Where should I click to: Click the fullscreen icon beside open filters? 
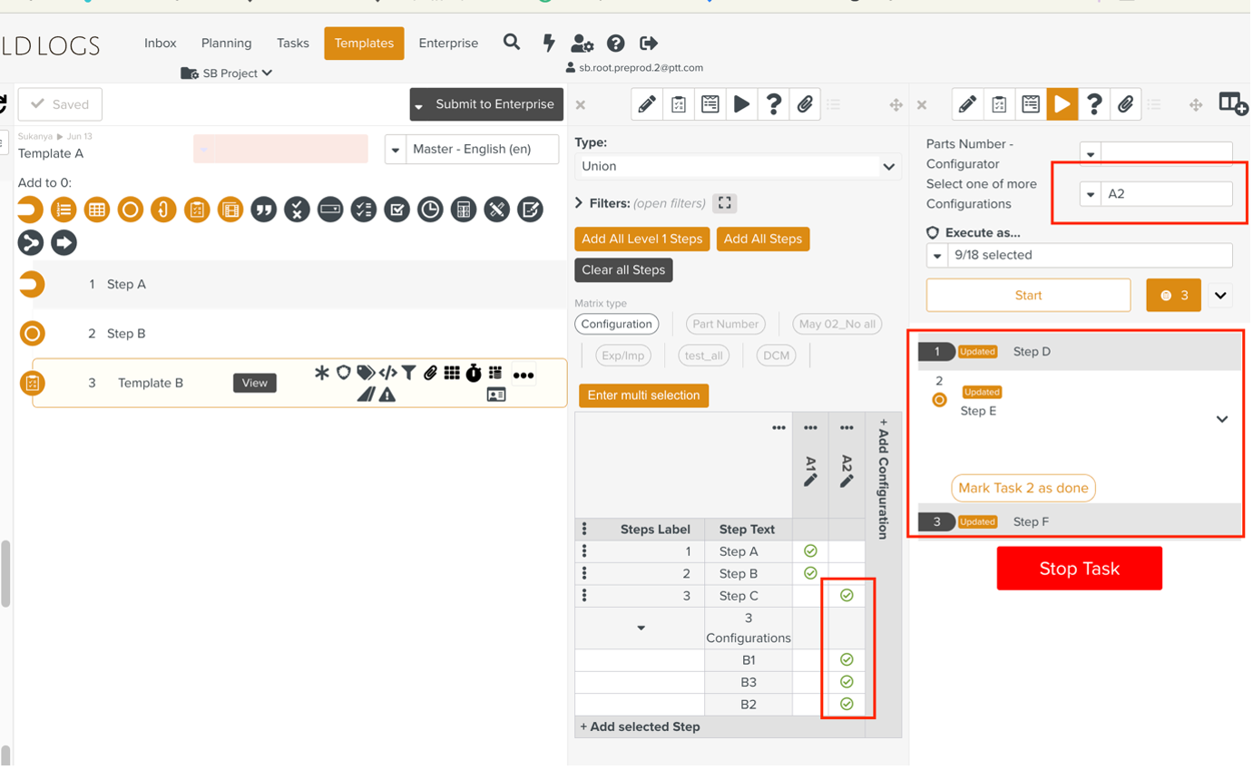[x=724, y=203]
